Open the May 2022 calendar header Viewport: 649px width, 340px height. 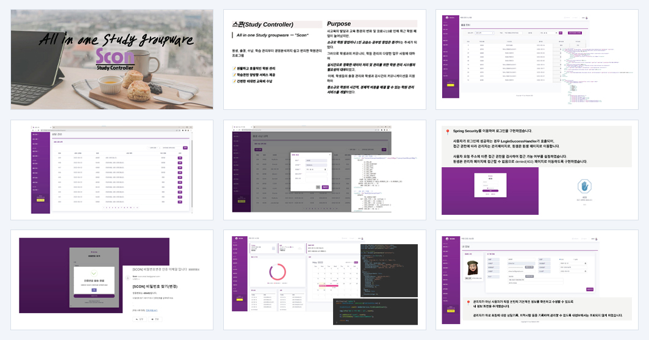(317, 262)
